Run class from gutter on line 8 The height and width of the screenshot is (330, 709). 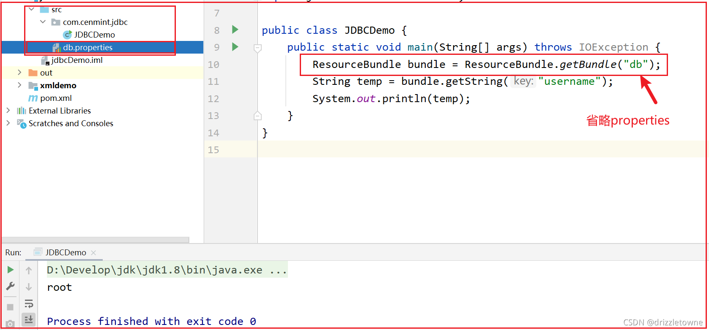[235, 30]
